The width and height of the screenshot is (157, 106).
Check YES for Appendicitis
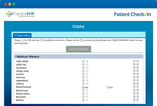coord(83,80)
